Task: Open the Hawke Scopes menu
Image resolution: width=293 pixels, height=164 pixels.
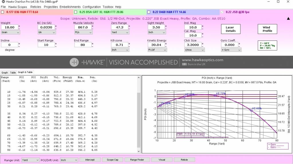Action: (x=17, y=7)
